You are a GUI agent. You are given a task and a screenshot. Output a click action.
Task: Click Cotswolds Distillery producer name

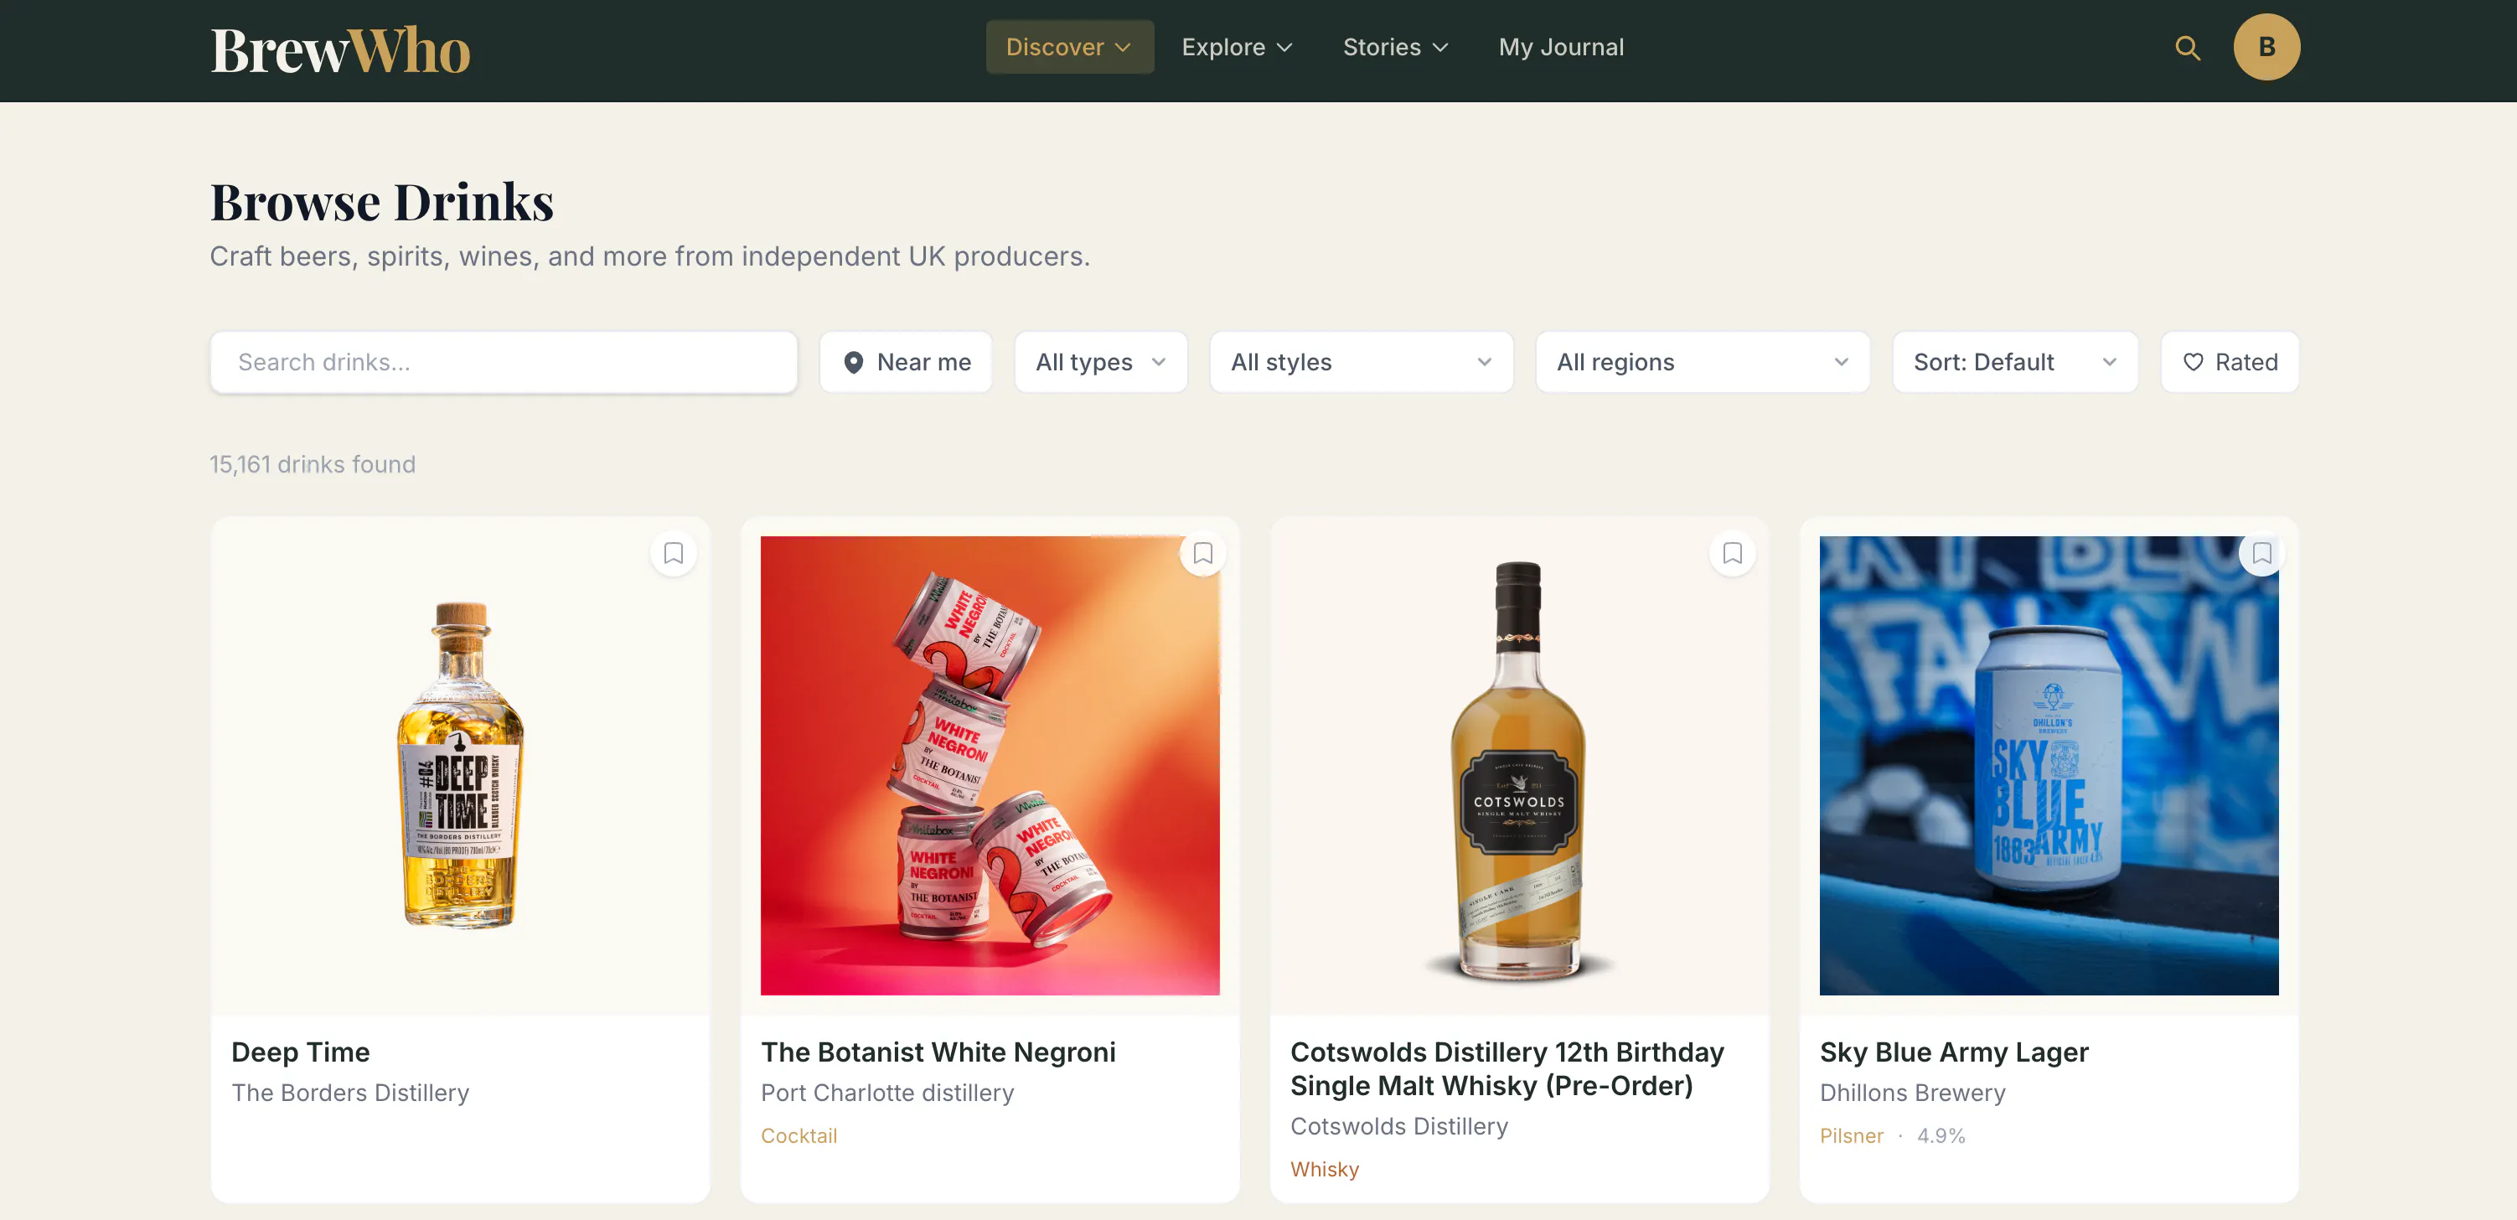click(1398, 1126)
